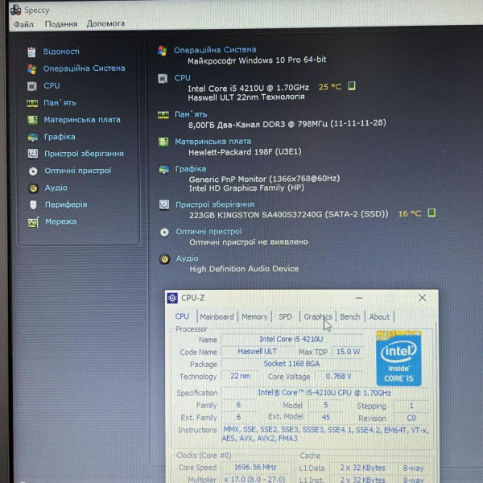483x483 pixels.
Task: Switch to the SPD tab in CPU-Z
Action: [285, 316]
